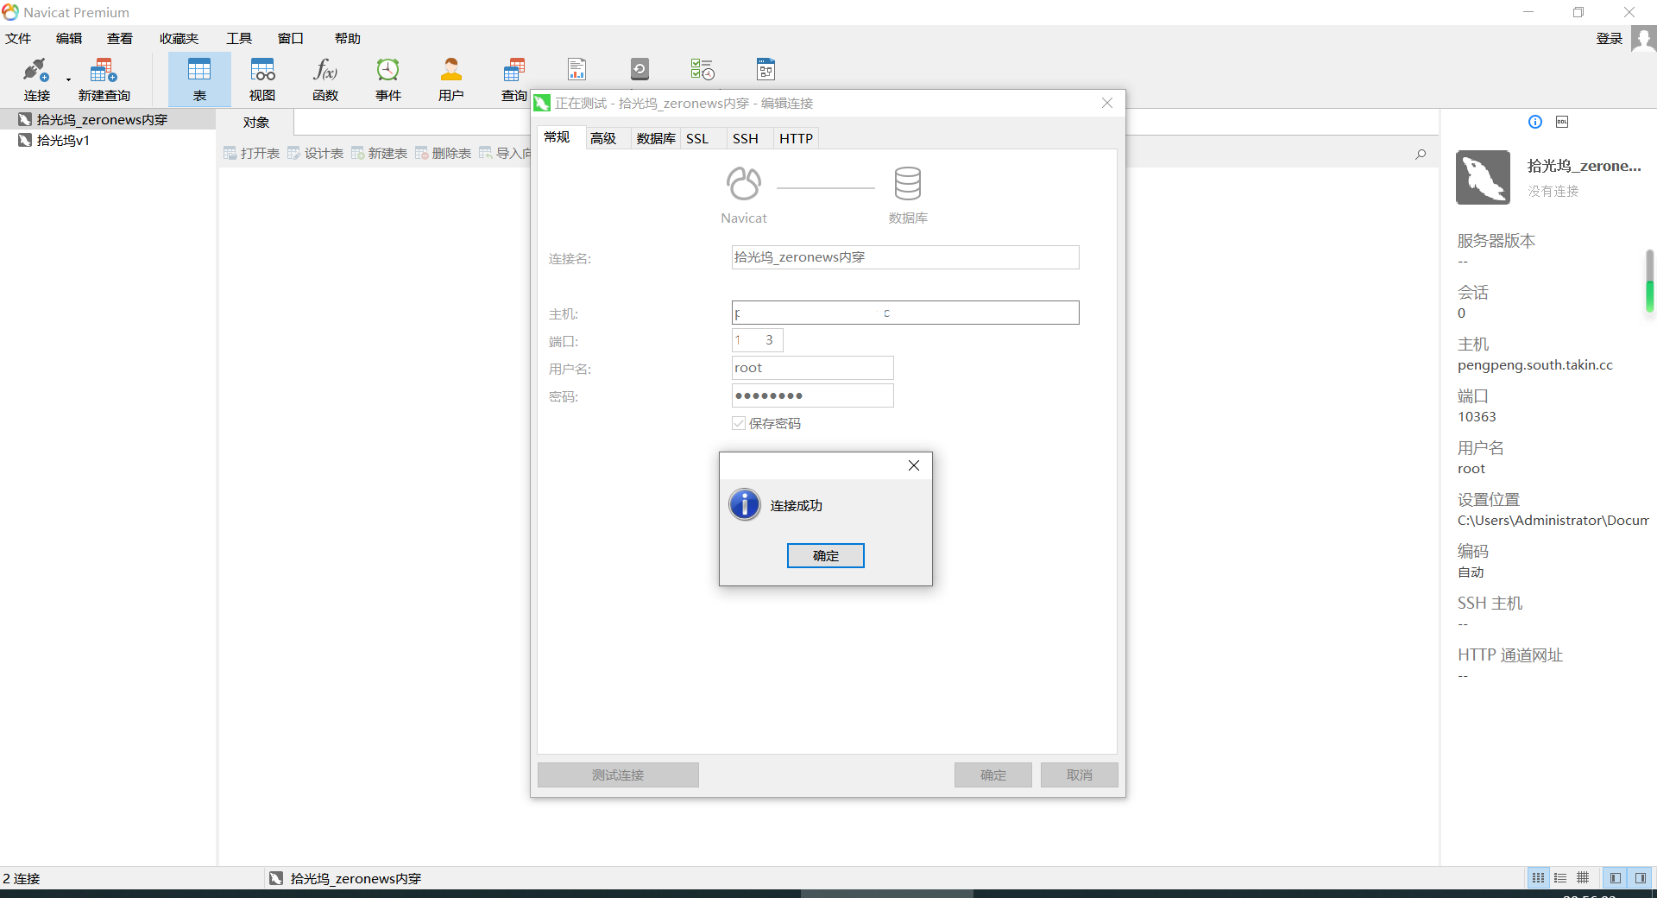The image size is (1657, 898).
Task: Click the user avatar icon near 登录
Action: click(1643, 39)
